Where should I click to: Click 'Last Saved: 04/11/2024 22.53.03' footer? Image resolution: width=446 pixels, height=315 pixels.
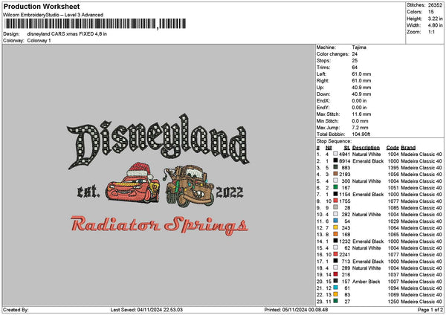tap(146, 310)
